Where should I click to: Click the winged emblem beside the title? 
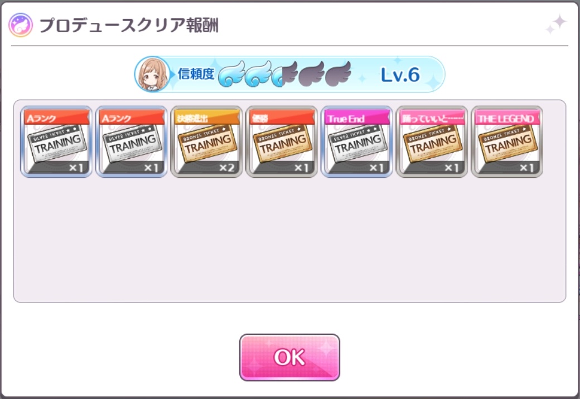click(x=21, y=25)
